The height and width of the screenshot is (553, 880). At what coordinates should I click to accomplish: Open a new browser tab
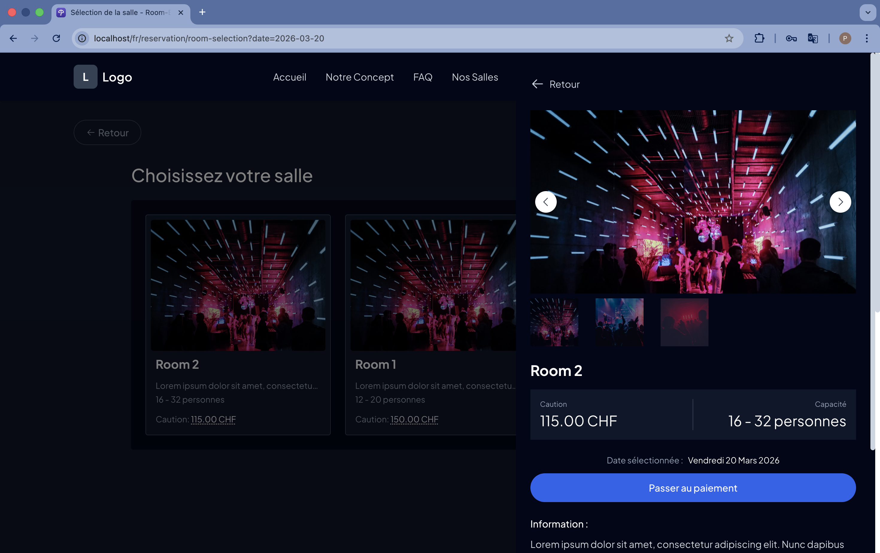(x=202, y=13)
